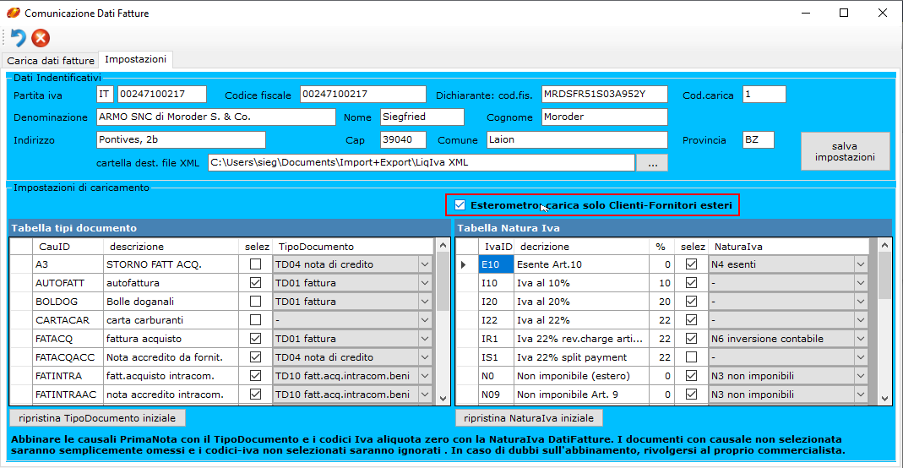This screenshot has width=903, height=468.
Task: Select the Impostazioni tab
Action: coord(135,60)
